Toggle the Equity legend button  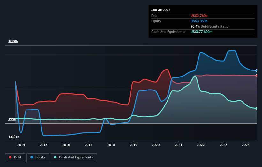coord(38,157)
